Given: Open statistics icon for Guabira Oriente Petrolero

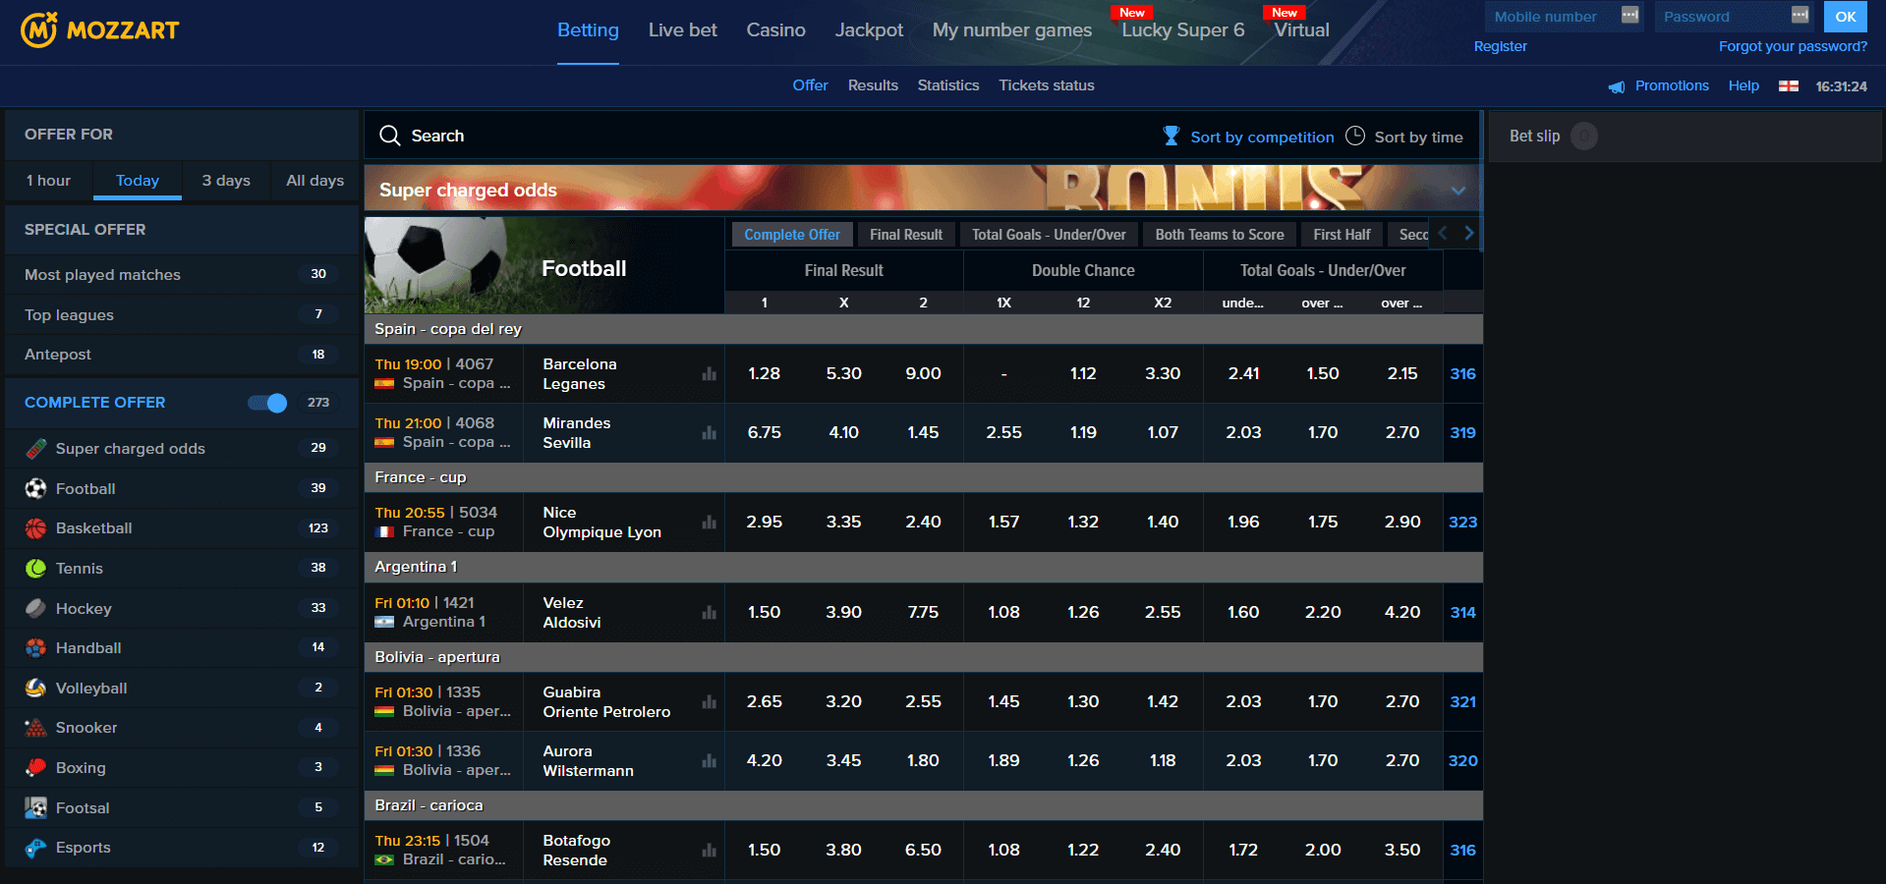Looking at the screenshot, I should [x=709, y=702].
